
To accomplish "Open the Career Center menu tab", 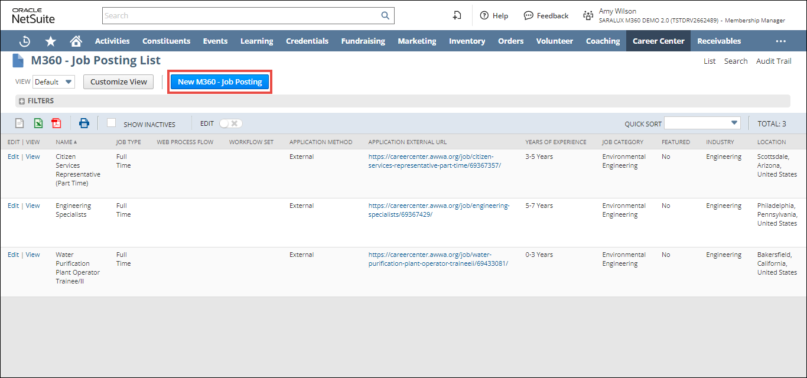I will point(658,41).
